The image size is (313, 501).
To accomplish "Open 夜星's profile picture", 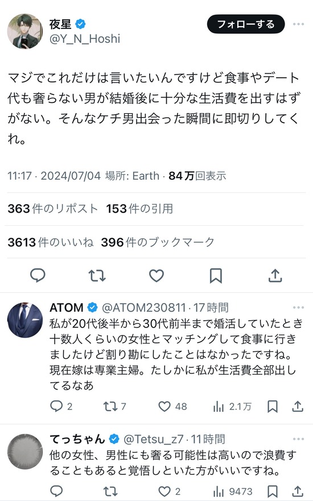I will (x=25, y=31).
